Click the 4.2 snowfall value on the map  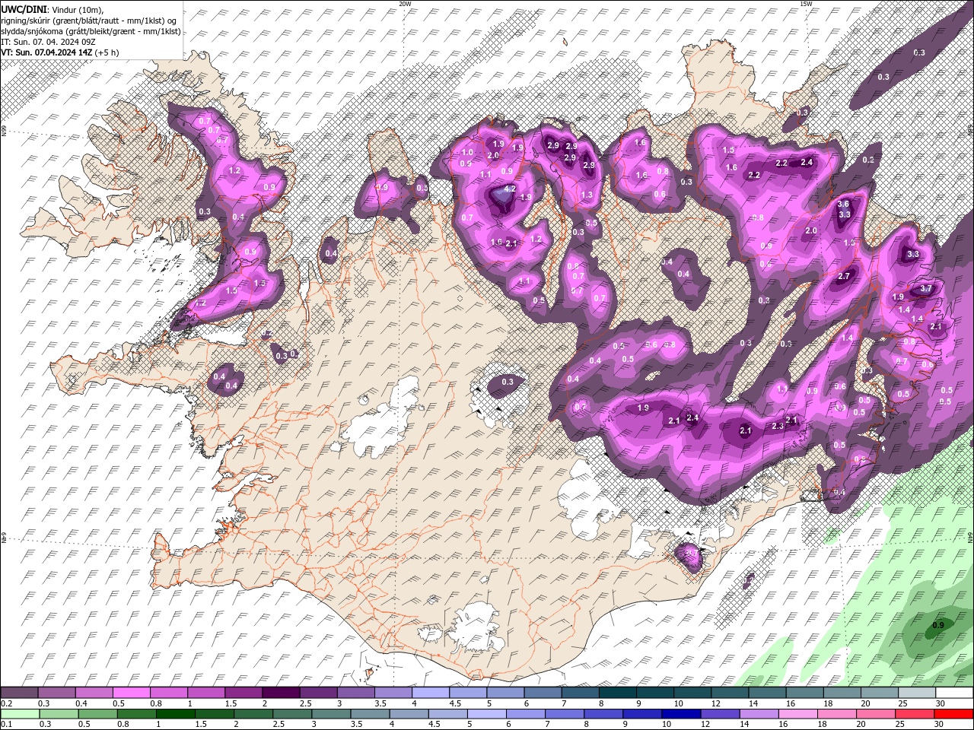pos(511,189)
